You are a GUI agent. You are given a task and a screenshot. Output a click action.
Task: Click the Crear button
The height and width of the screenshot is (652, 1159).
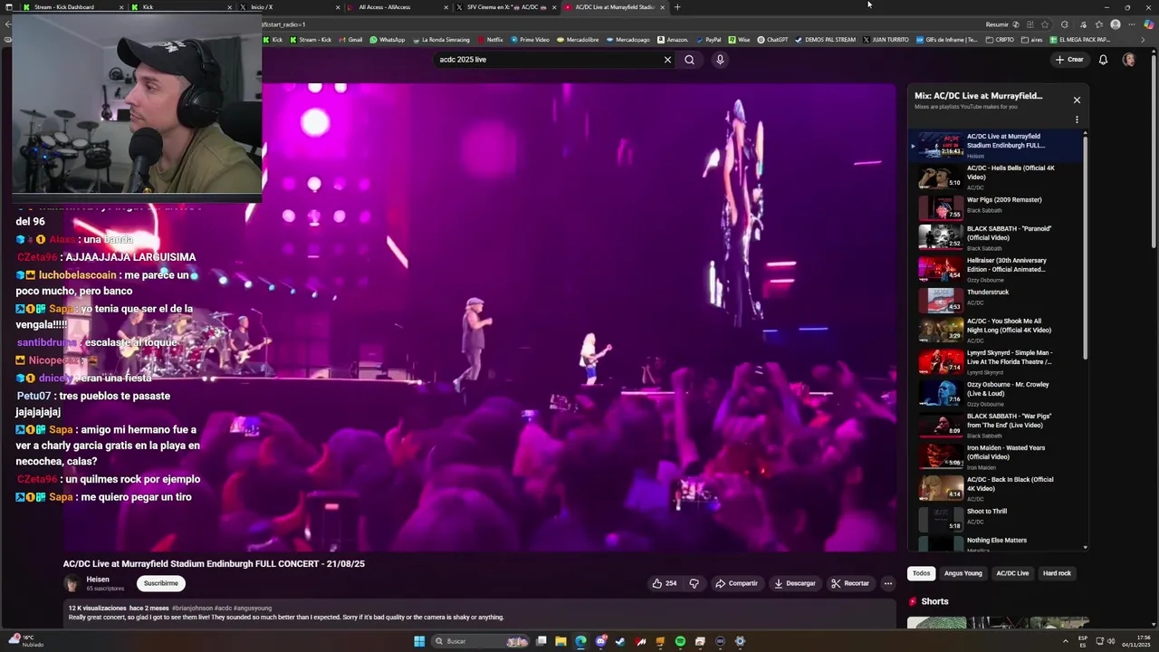[x=1069, y=60]
